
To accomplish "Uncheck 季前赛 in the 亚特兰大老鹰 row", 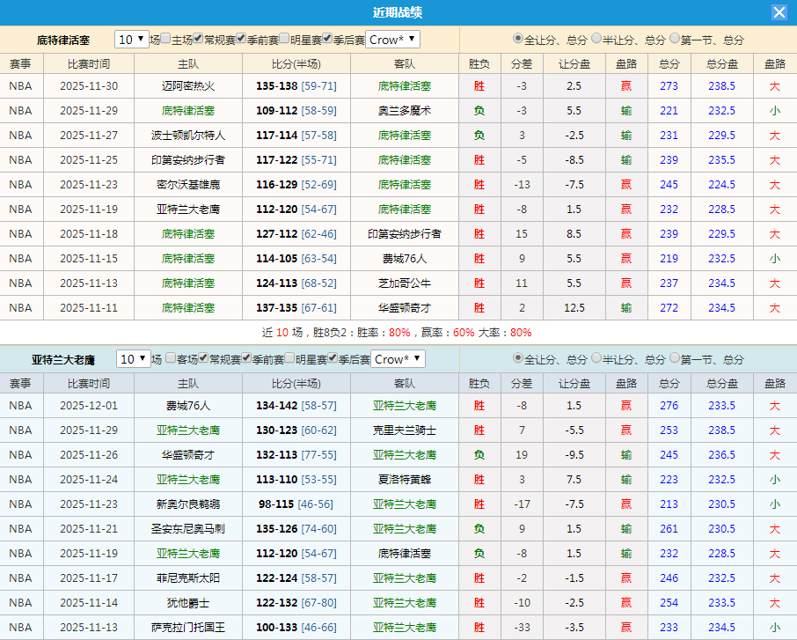I will pyautogui.click(x=247, y=359).
